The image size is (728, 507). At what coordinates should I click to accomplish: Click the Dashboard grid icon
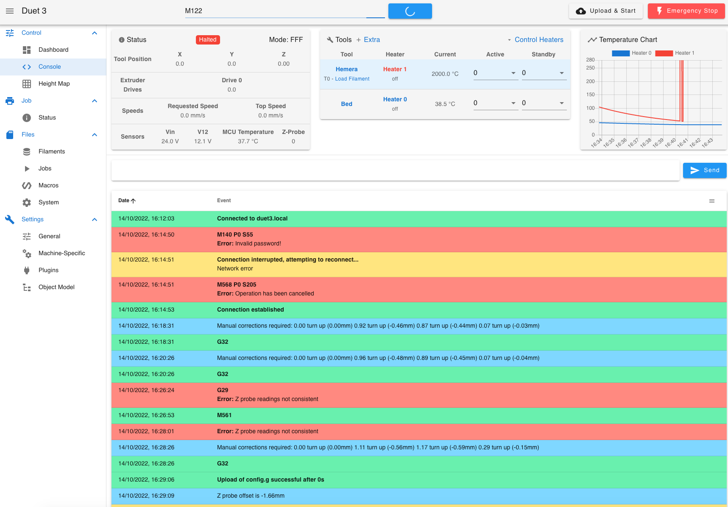coord(27,50)
